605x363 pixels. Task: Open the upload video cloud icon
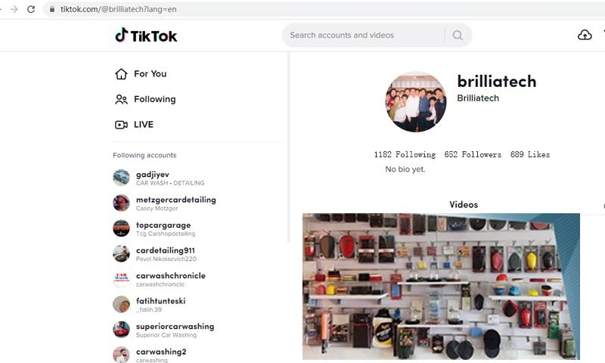585,35
